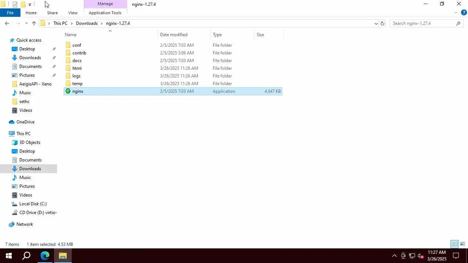Show hidden system tray icons
This screenshot has width=468, height=263.
pyautogui.click(x=394, y=256)
